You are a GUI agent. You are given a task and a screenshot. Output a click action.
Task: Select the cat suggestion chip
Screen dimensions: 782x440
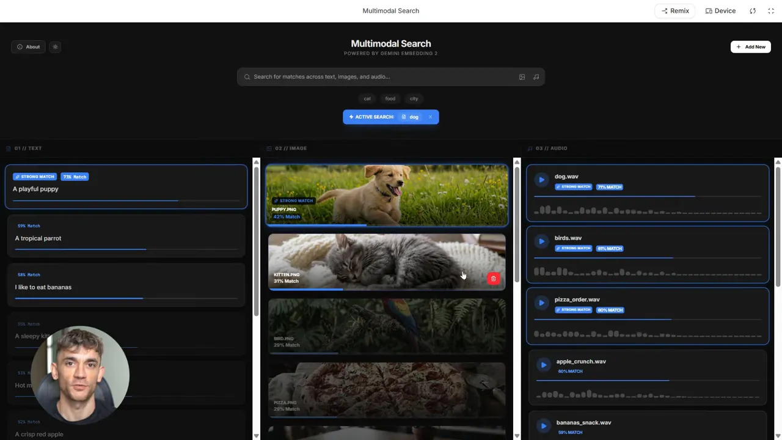pyautogui.click(x=367, y=98)
